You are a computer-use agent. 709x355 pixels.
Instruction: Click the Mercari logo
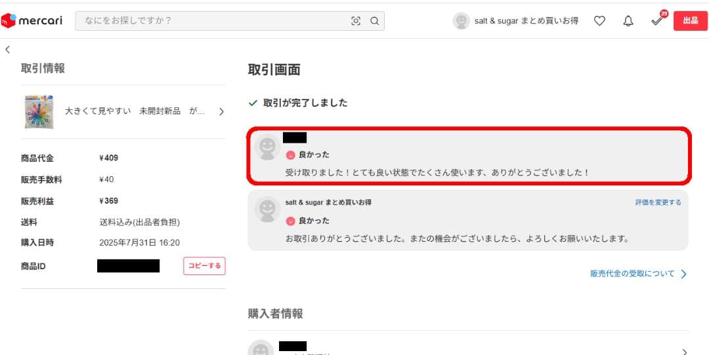[32, 21]
